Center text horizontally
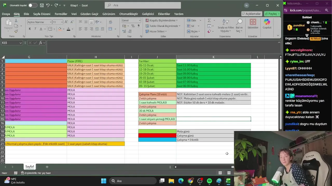The image size is (332, 186). click(86, 29)
